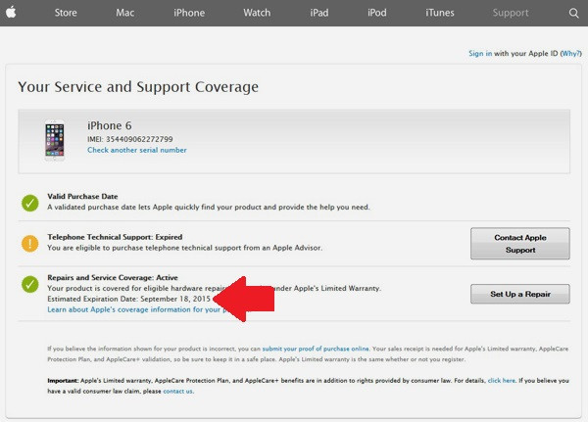Click orange warning icon for Telephone Support
The height and width of the screenshot is (422, 588).
30,244
